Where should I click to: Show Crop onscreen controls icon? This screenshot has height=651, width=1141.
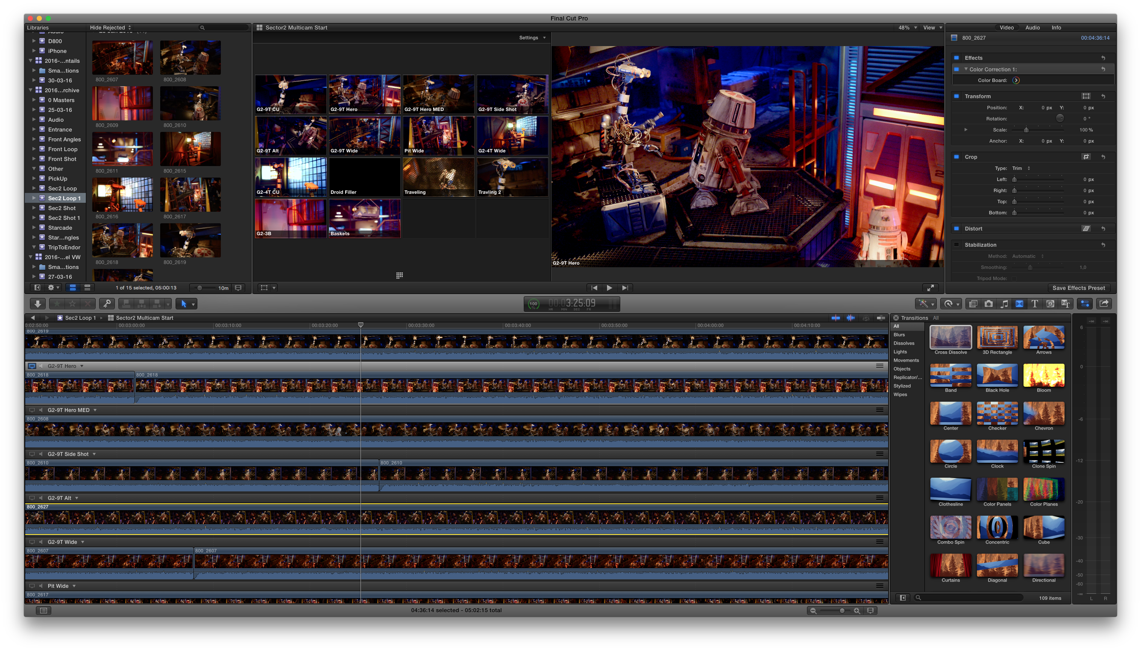[1085, 157]
